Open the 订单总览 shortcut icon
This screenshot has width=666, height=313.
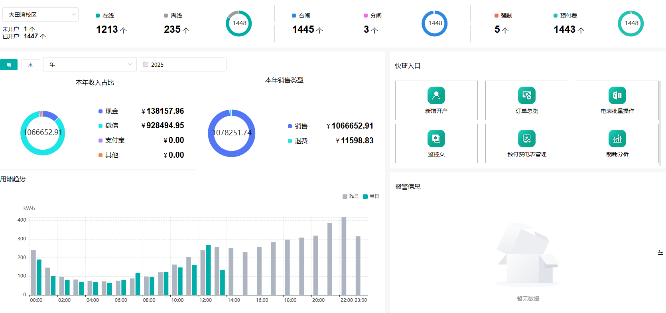[526, 95]
